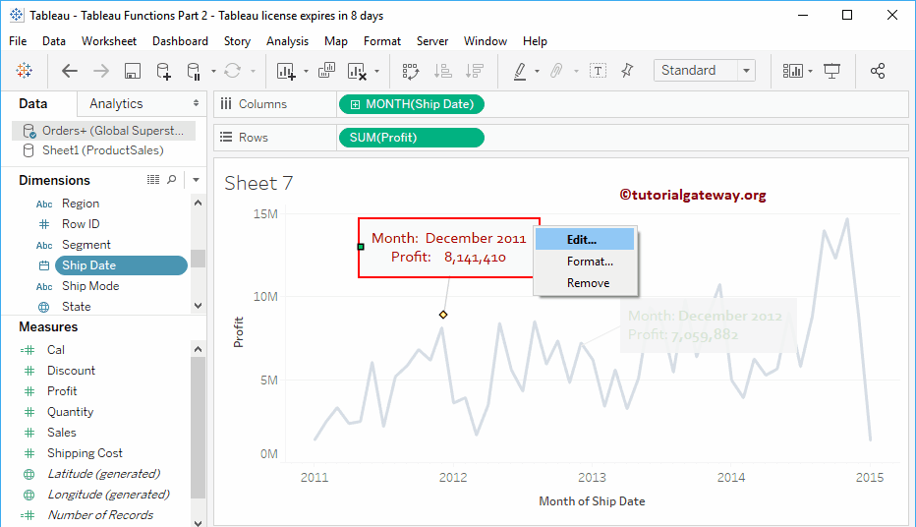Image resolution: width=916 pixels, height=527 pixels.
Task: Click the yellow diamond annotation anchor point
Action: pos(443,315)
